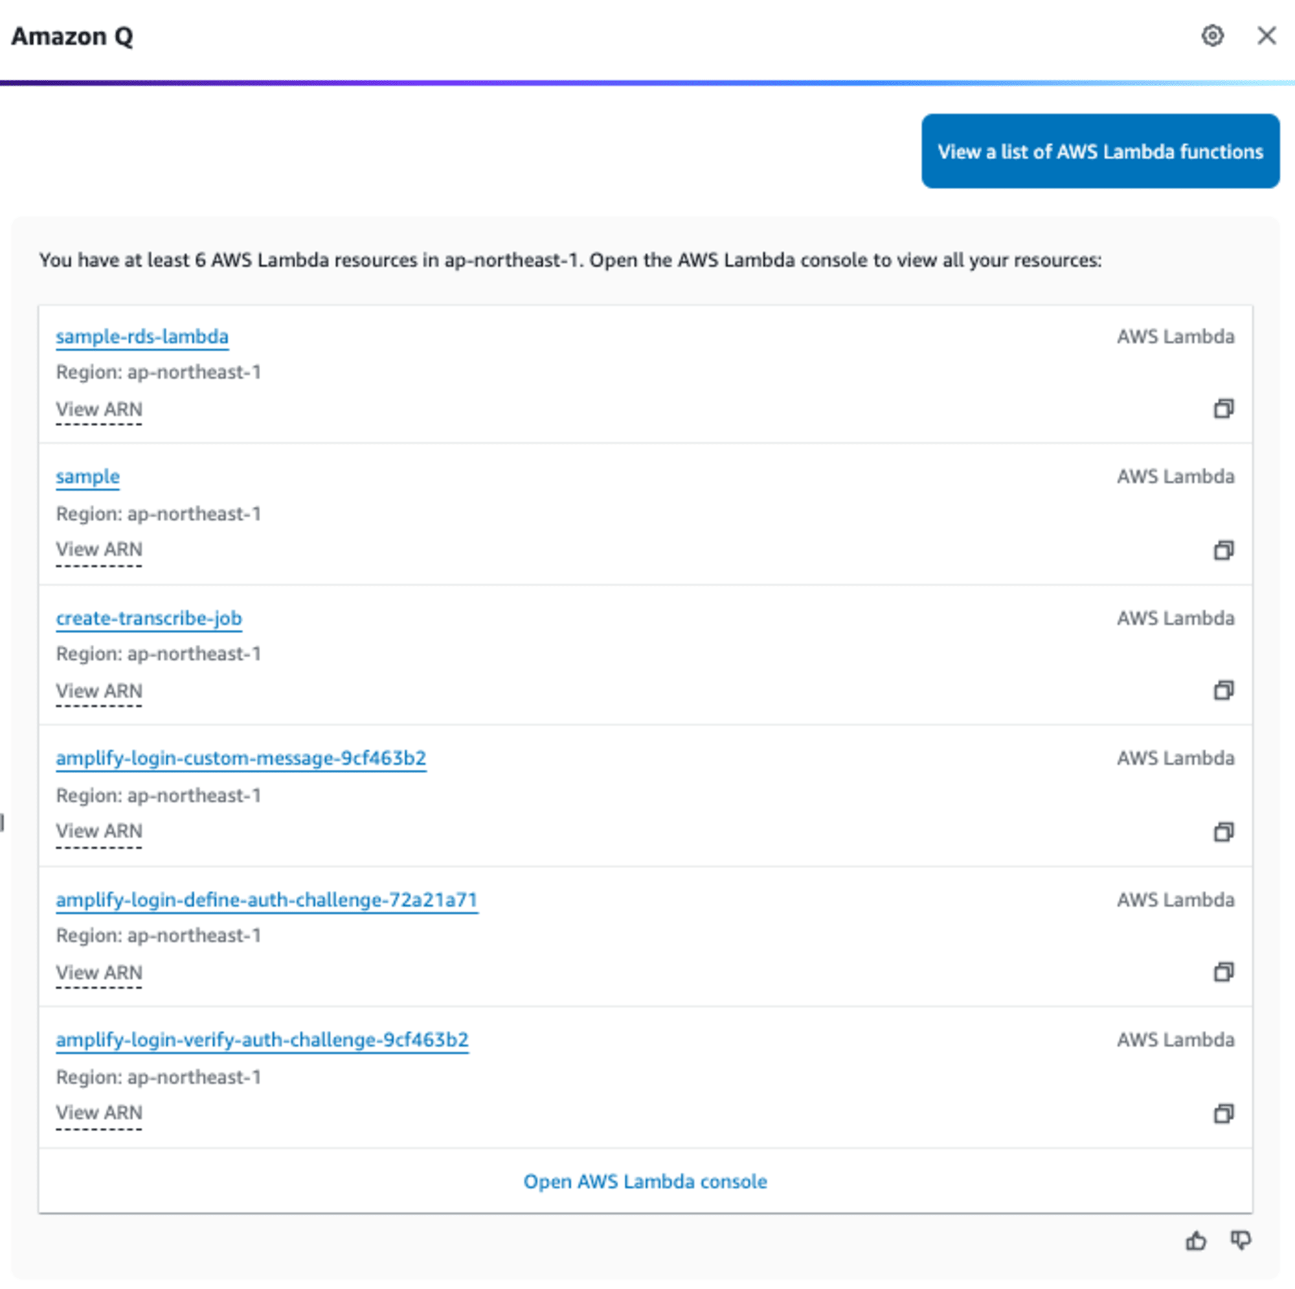Open the sample function link
This screenshot has width=1295, height=1289.
tap(88, 476)
